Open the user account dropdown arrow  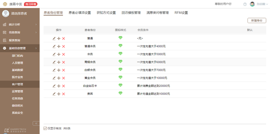coord(267,4)
